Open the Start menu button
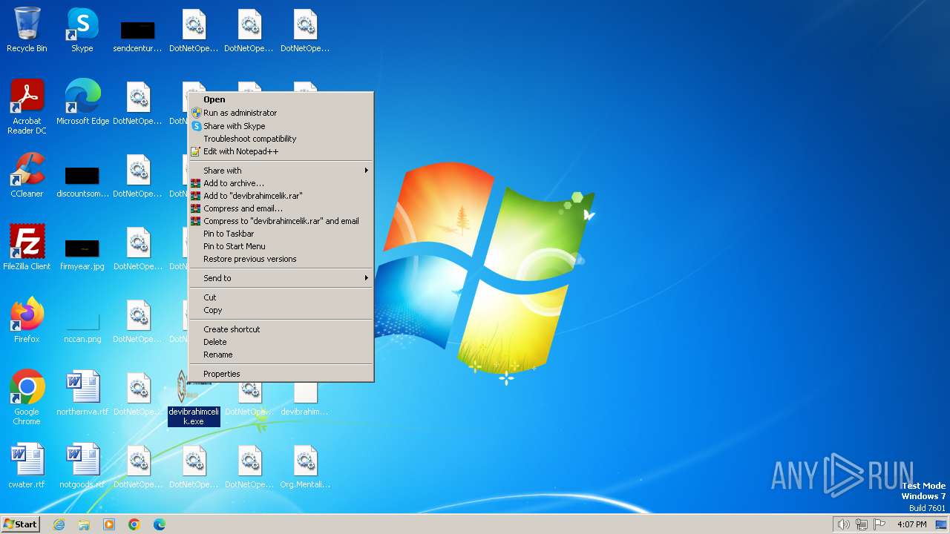Image resolution: width=950 pixels, height=534 pixels. (20, 524)
